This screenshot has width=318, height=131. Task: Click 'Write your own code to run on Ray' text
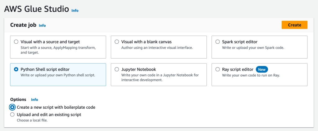[x=251, y=75]
